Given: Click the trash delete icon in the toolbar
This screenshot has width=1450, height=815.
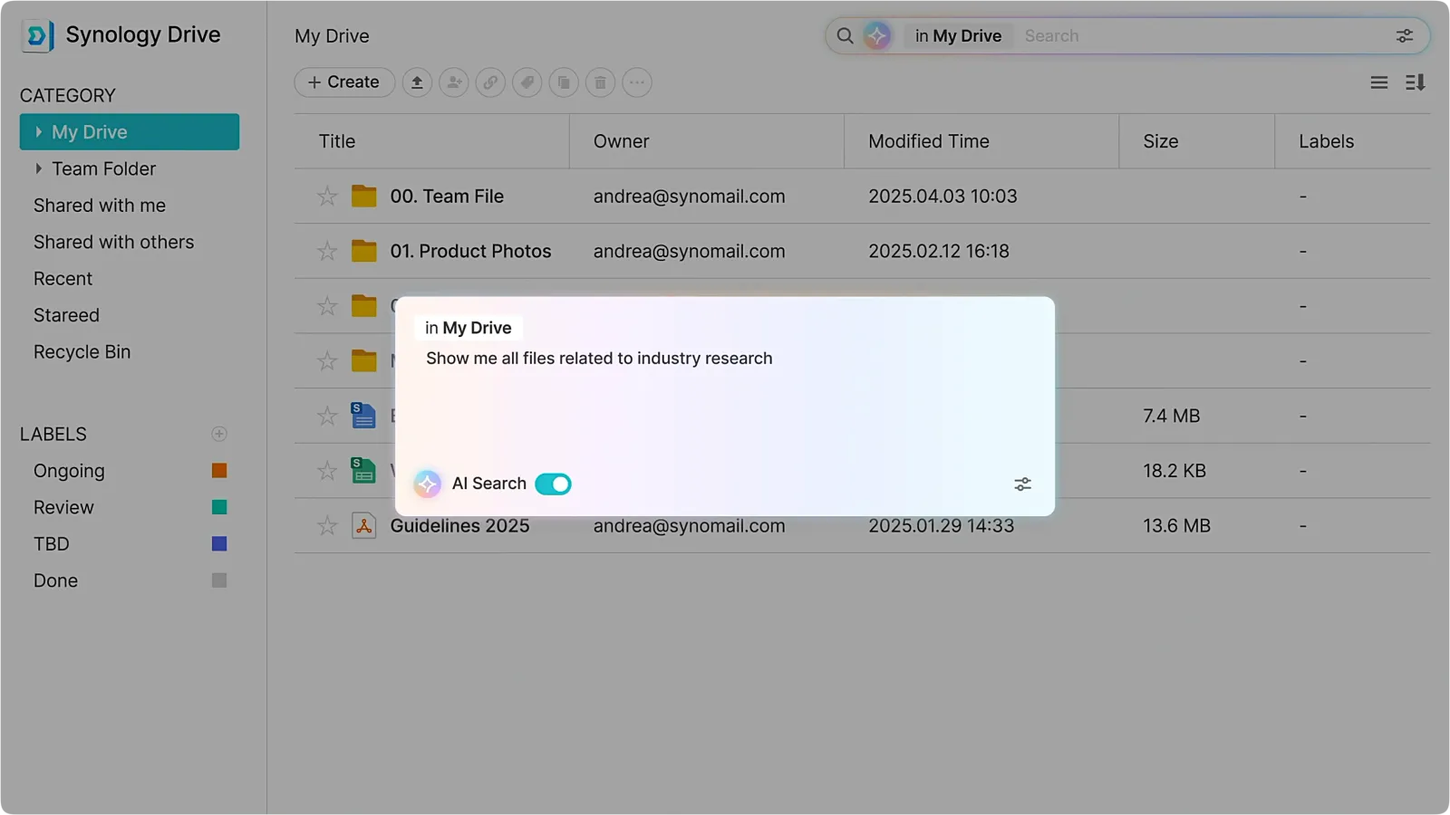Looking at the screenshot, I should (600, 82).
